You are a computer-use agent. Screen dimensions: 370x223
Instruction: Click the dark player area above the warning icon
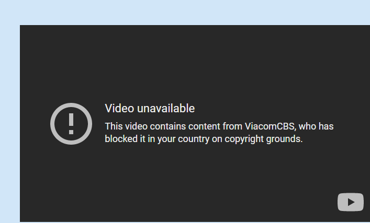click(x=71, y=64)
